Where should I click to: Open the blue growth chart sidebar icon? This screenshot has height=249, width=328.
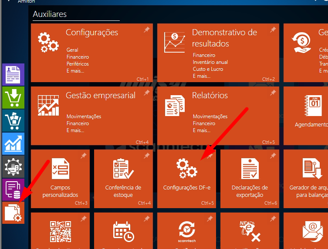tap(13, 143)
